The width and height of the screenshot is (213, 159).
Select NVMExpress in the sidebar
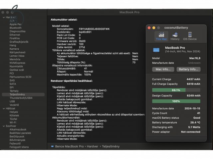point(17,63)
